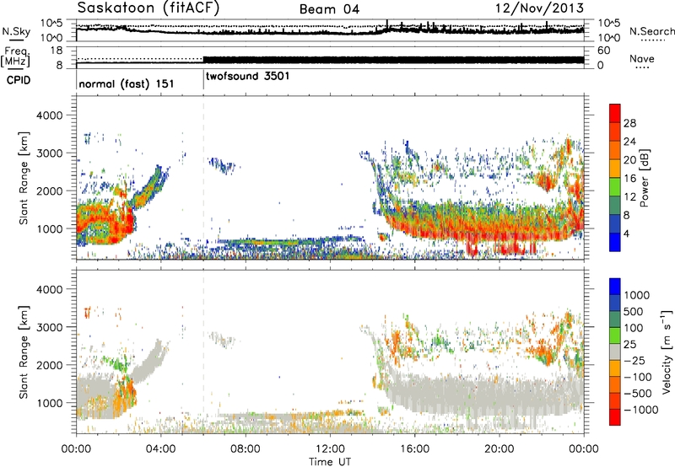This screenshot has height=467, width=675.
Task: Click the Slant Range label of velocity panel
Action: coord(24,352)
